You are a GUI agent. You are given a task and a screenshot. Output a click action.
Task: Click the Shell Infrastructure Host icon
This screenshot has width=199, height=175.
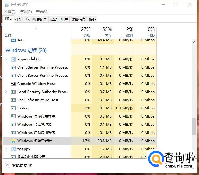[x=13, y=100]
